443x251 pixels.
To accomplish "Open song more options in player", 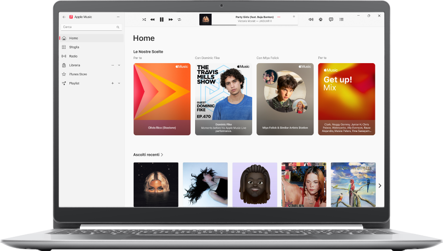I will coord(279,17).
